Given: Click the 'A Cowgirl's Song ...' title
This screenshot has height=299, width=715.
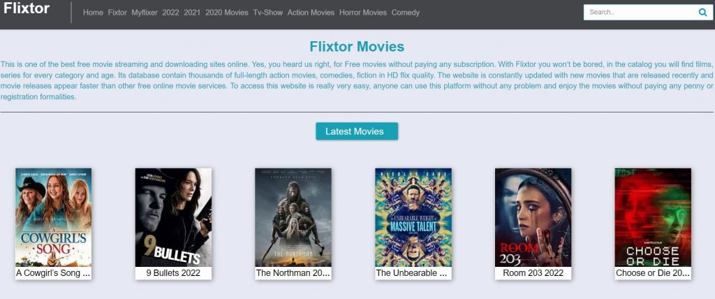Looking at the screenshot, I should coord(53,273).
